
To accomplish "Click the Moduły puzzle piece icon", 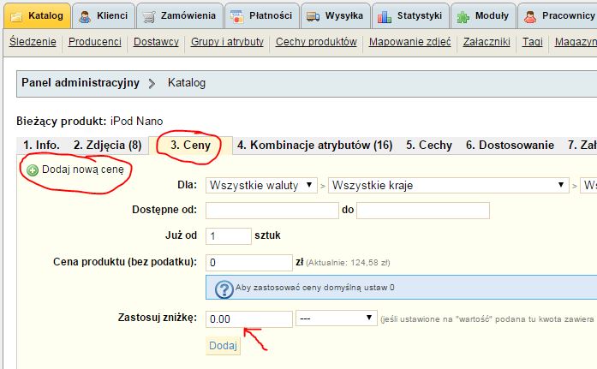I will [x=463, y=17].
